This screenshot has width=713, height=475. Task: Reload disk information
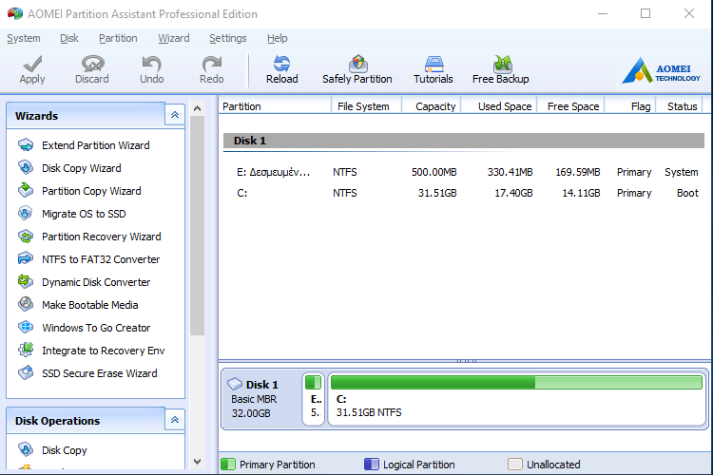[282, 69]
